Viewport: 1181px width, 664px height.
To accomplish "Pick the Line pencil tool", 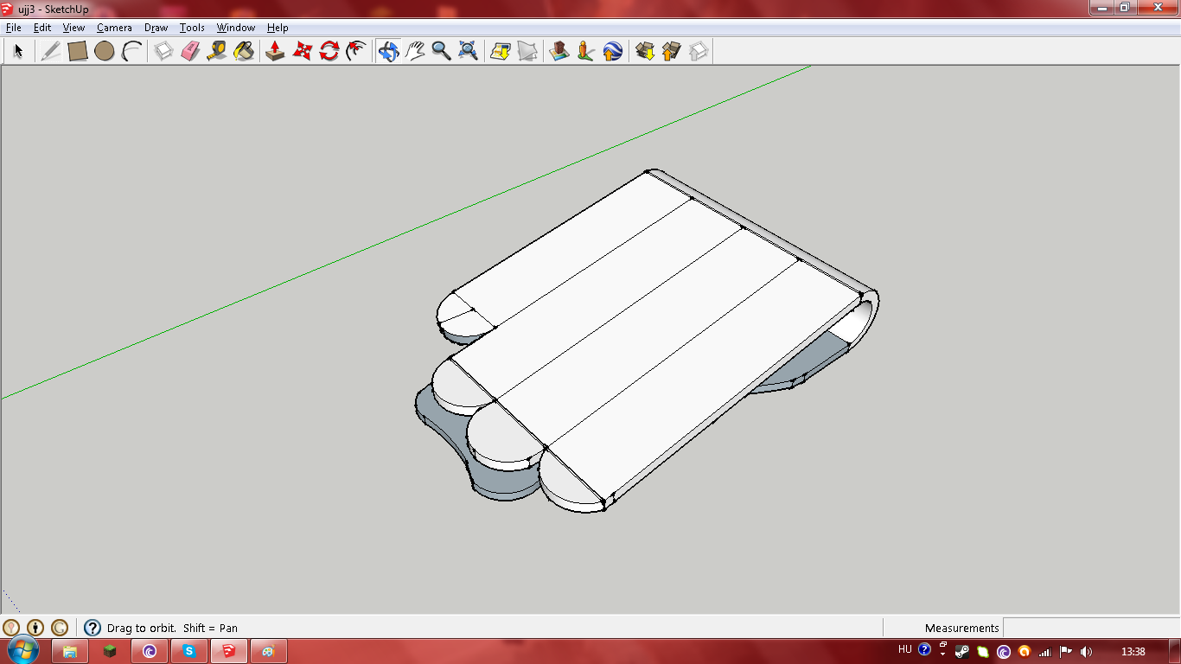I will [x=51, y=51].
